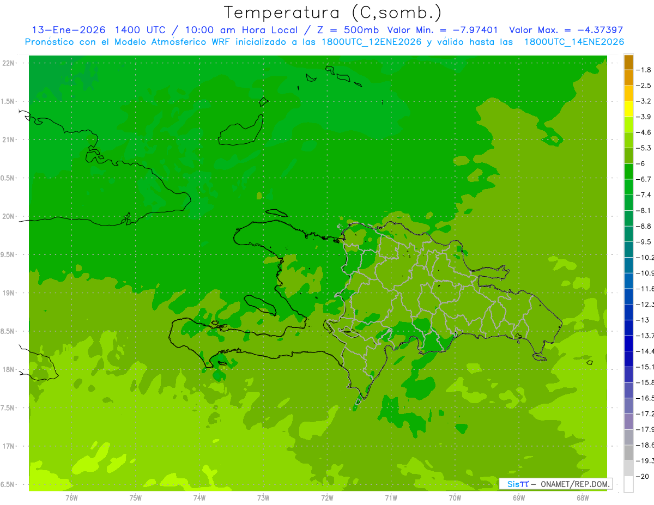The image size is (654, 505).
Task: Click the '76W' longitude axis label
Action: coord(71,498)
